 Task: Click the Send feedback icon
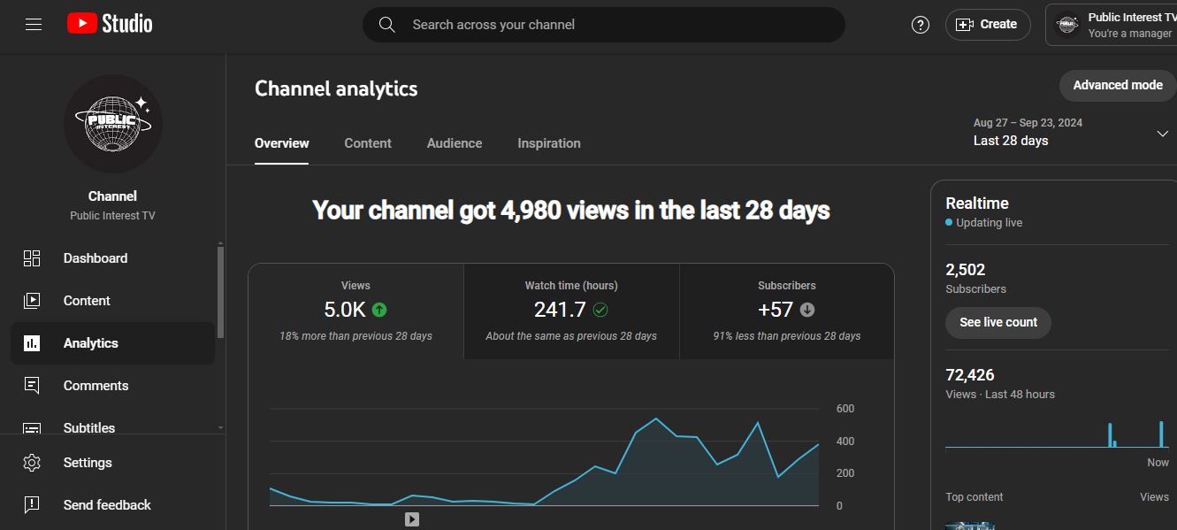tap(32, 505)
